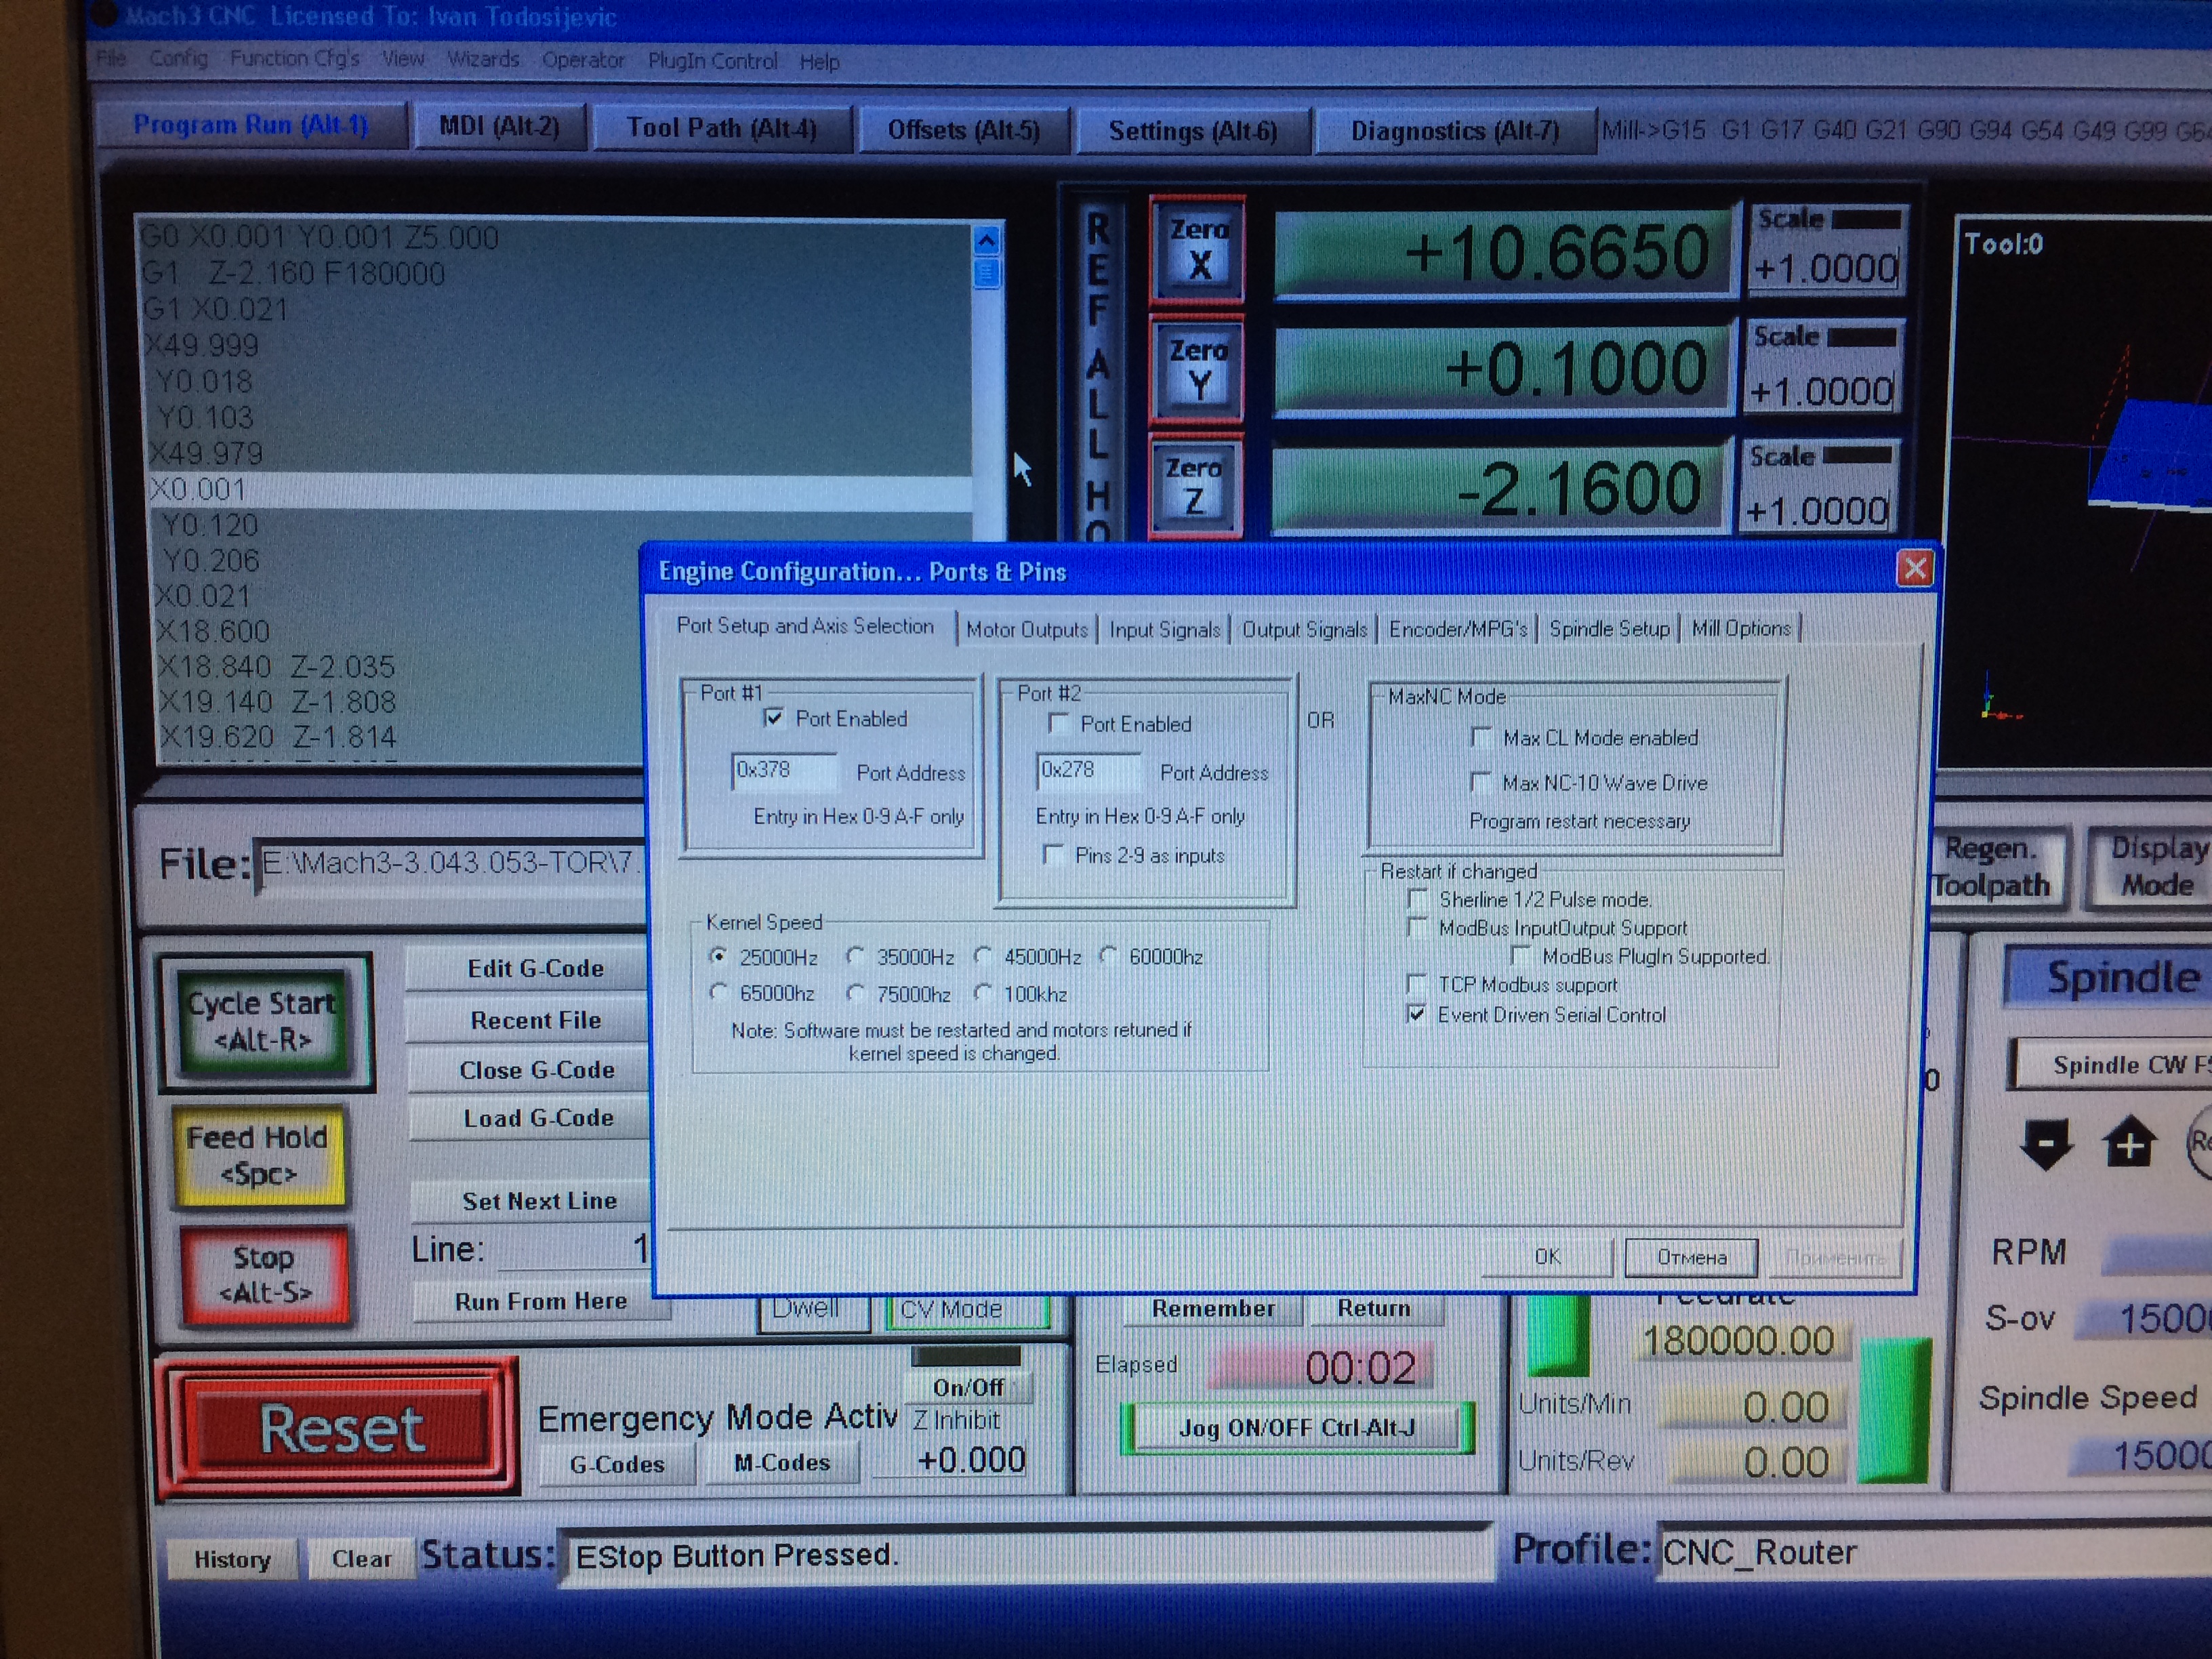
Task: Click the spindle speed minus arrow icon
Action: (2046, 1143)
